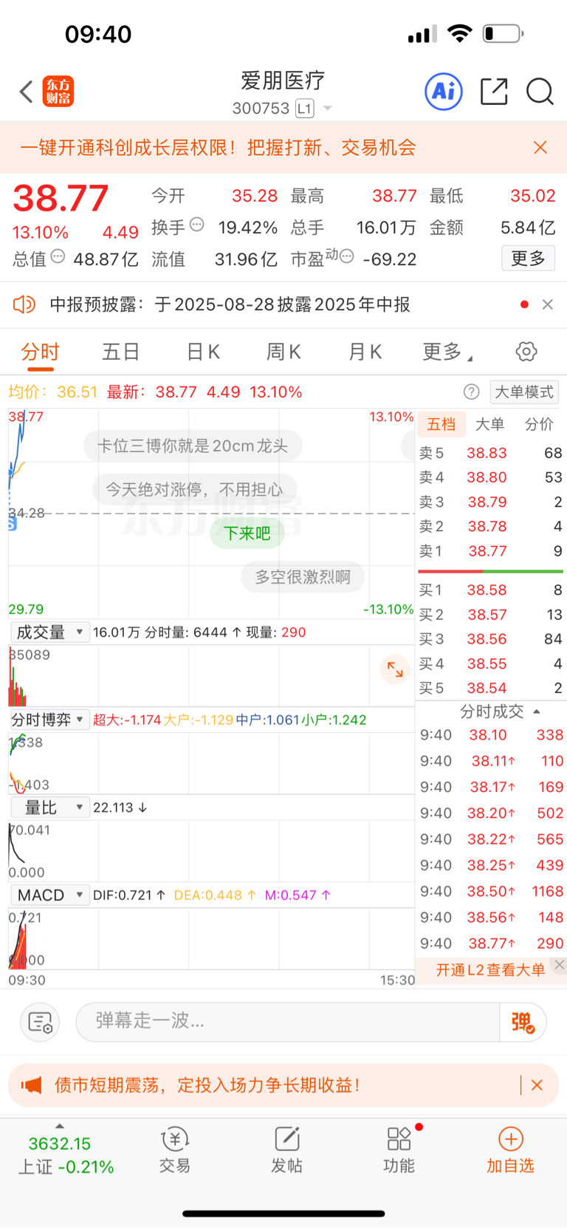Image resolution: width=567 pixels, height=1228 pixels.
Task: Switch to the 周K tab
Action: [283, 352]
